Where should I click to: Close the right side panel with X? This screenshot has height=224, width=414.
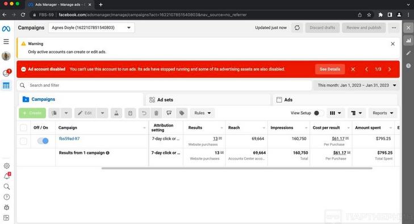point(408,28)
